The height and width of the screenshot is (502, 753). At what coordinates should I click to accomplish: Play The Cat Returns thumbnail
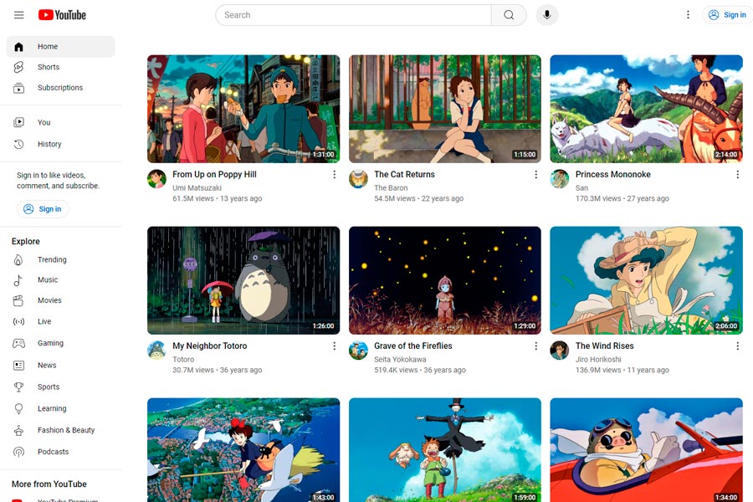coord(445,109)
